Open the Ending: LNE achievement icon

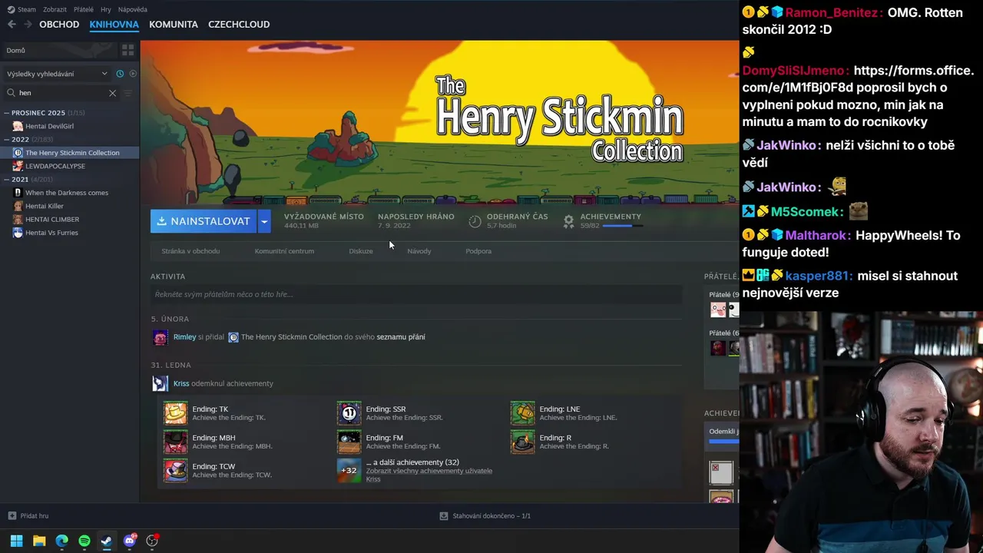click(x=522, y=413)
